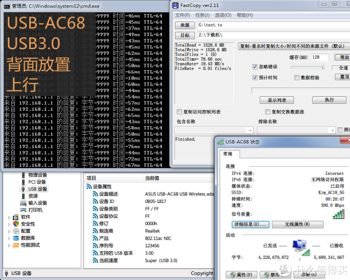Click the 软件 category icon
This screenshot has width=350, height=280.
[16, 217]
